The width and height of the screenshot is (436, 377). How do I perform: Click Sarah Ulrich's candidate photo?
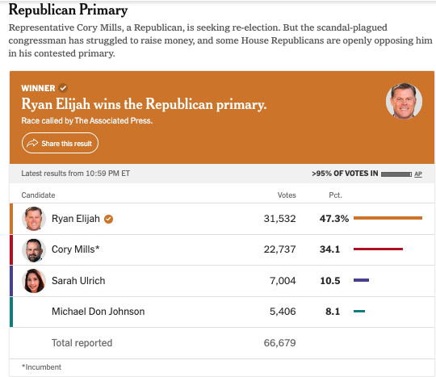(x=34, y=281)
